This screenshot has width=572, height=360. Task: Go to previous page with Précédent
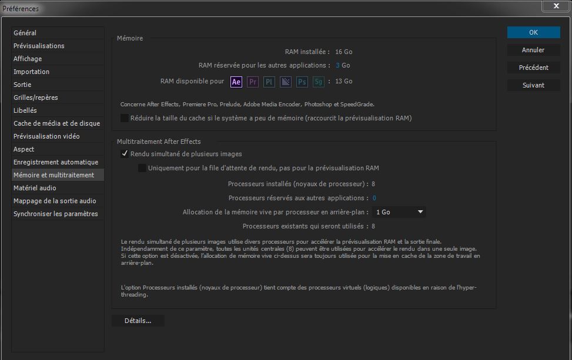pos(533,68)
